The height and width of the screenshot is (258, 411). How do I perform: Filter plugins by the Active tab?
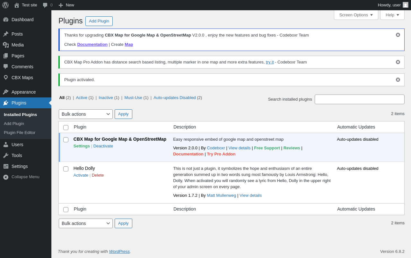point(82,98)
